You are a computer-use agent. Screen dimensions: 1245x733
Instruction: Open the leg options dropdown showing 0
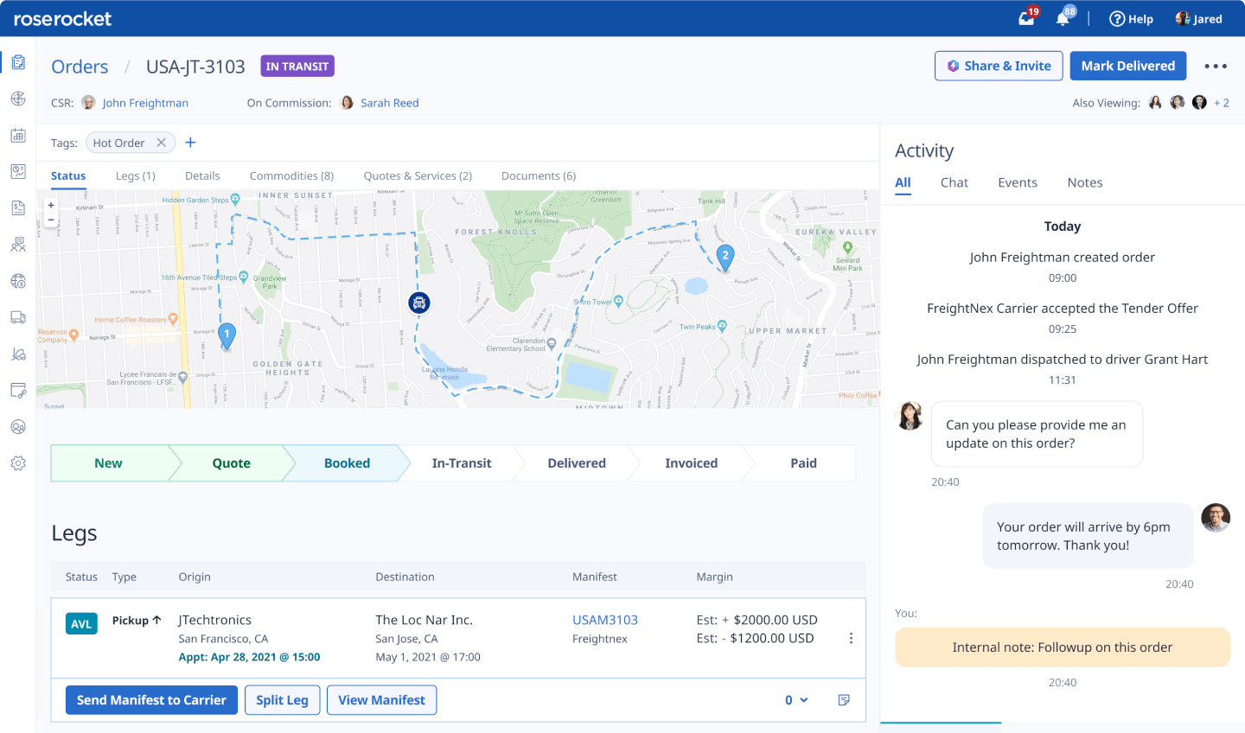pyautogui.click(x=795, y=700)
